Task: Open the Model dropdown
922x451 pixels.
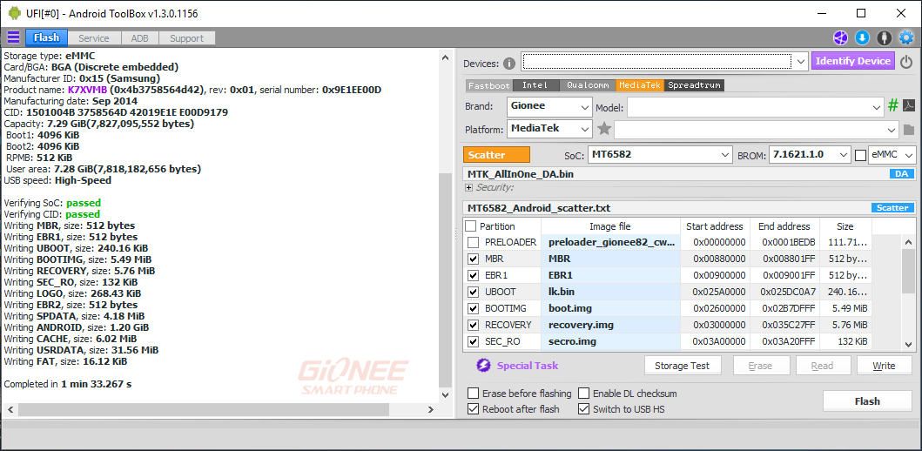Action: coord(755,107)
